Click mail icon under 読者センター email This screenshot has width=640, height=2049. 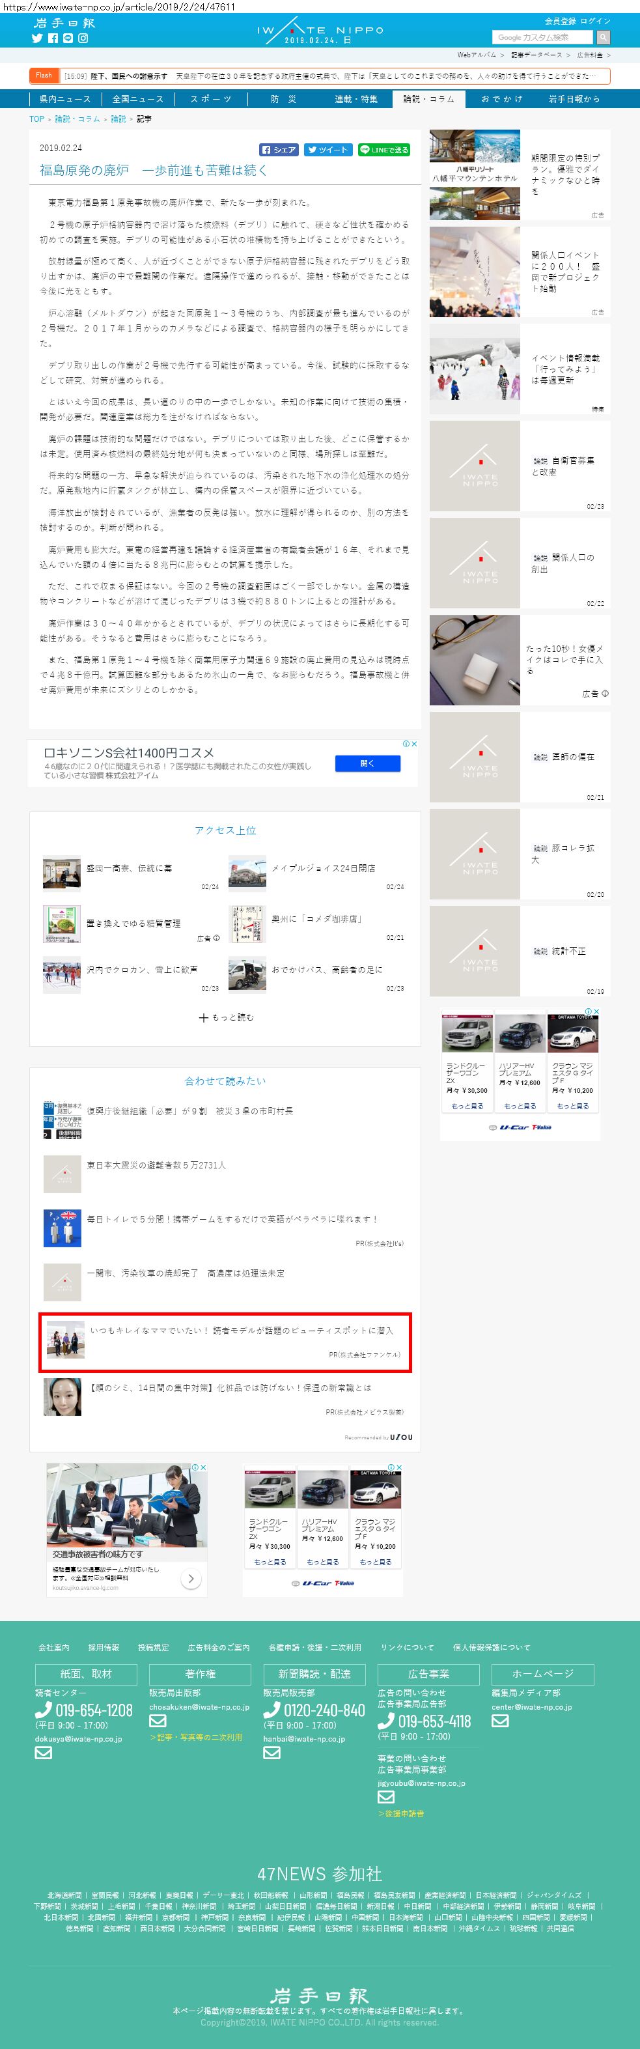pos(43,1752)
